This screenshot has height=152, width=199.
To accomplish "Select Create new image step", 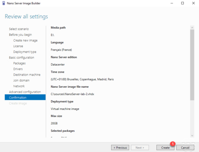I will (x=25, y=40).
